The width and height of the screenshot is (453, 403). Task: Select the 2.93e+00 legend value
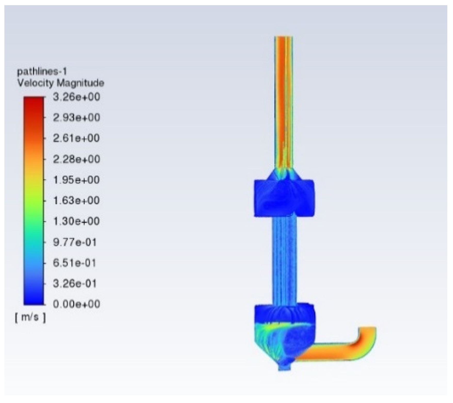pyautogui.click(x=76, y=118)
